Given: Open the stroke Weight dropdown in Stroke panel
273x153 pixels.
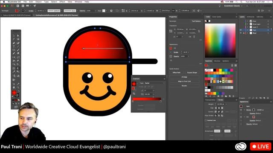Looking at the screenshot, I should [226, 104].
